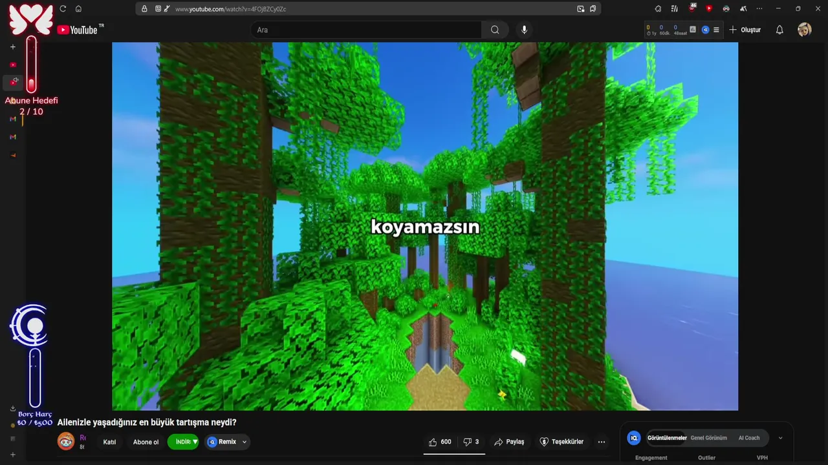Click the 48saat views stat
The image size is (828, 465).
pyautogui.click(x=680, y=30)
